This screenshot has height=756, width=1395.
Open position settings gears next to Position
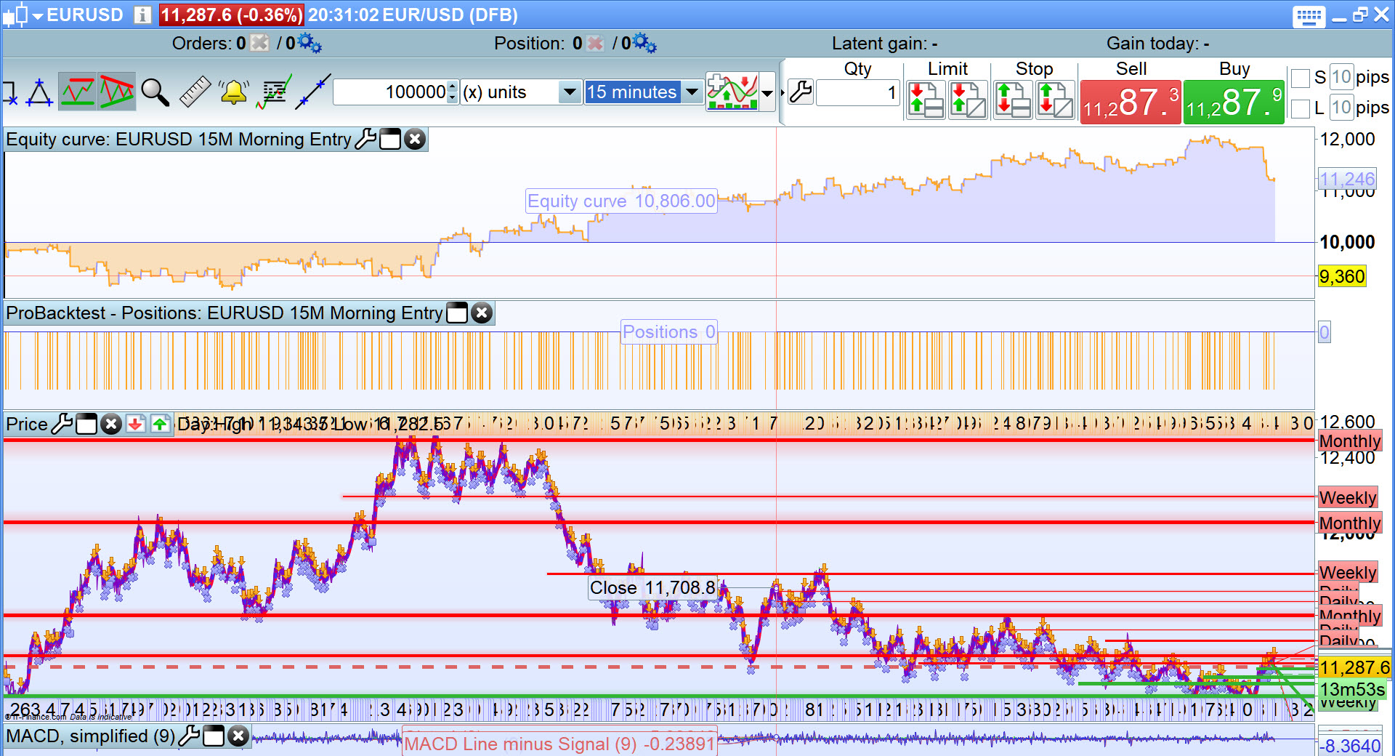(x=644, y=44)
